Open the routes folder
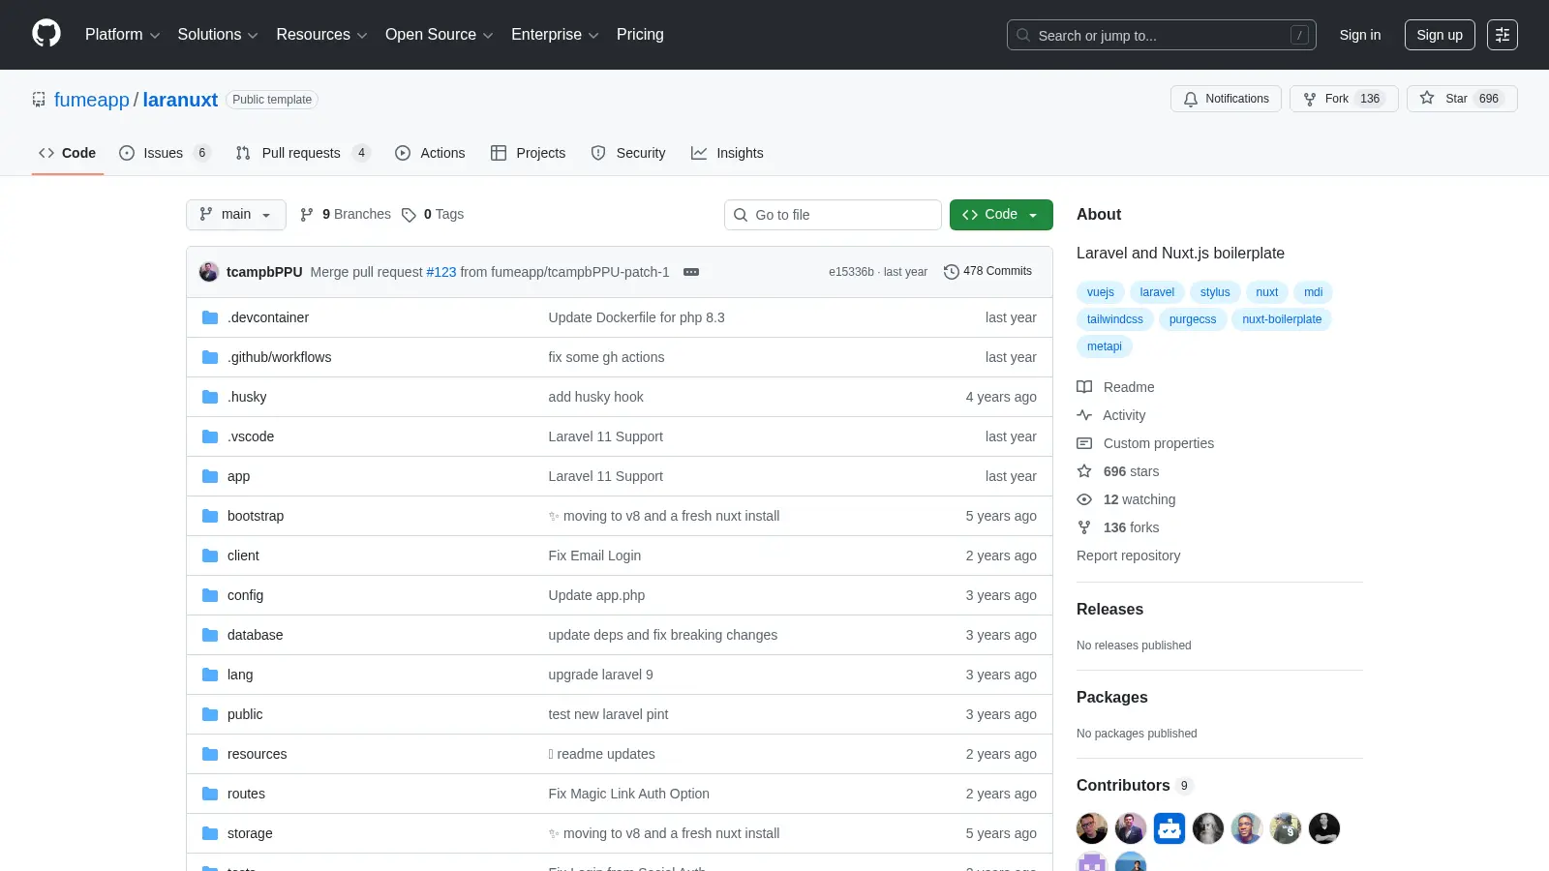Viewport: 1549px width, 871px height. (x=246, y=794)
